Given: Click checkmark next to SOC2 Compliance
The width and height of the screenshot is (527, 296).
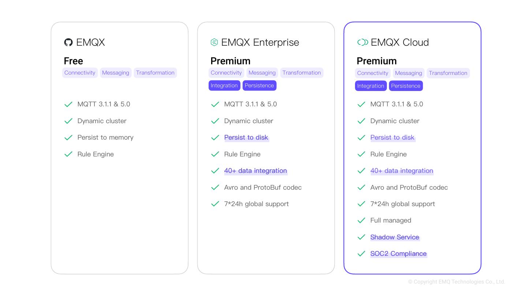Looking at the screenshot, I should tap(361, 254).
